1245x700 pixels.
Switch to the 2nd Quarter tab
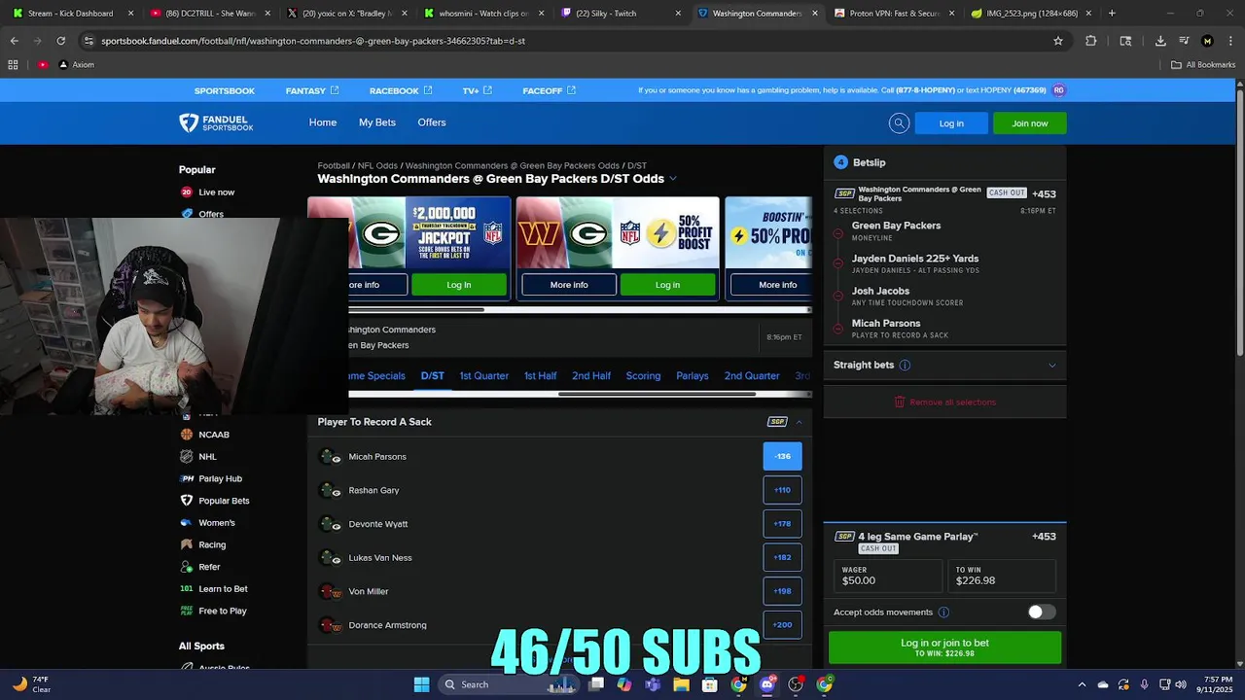[752, 376]
